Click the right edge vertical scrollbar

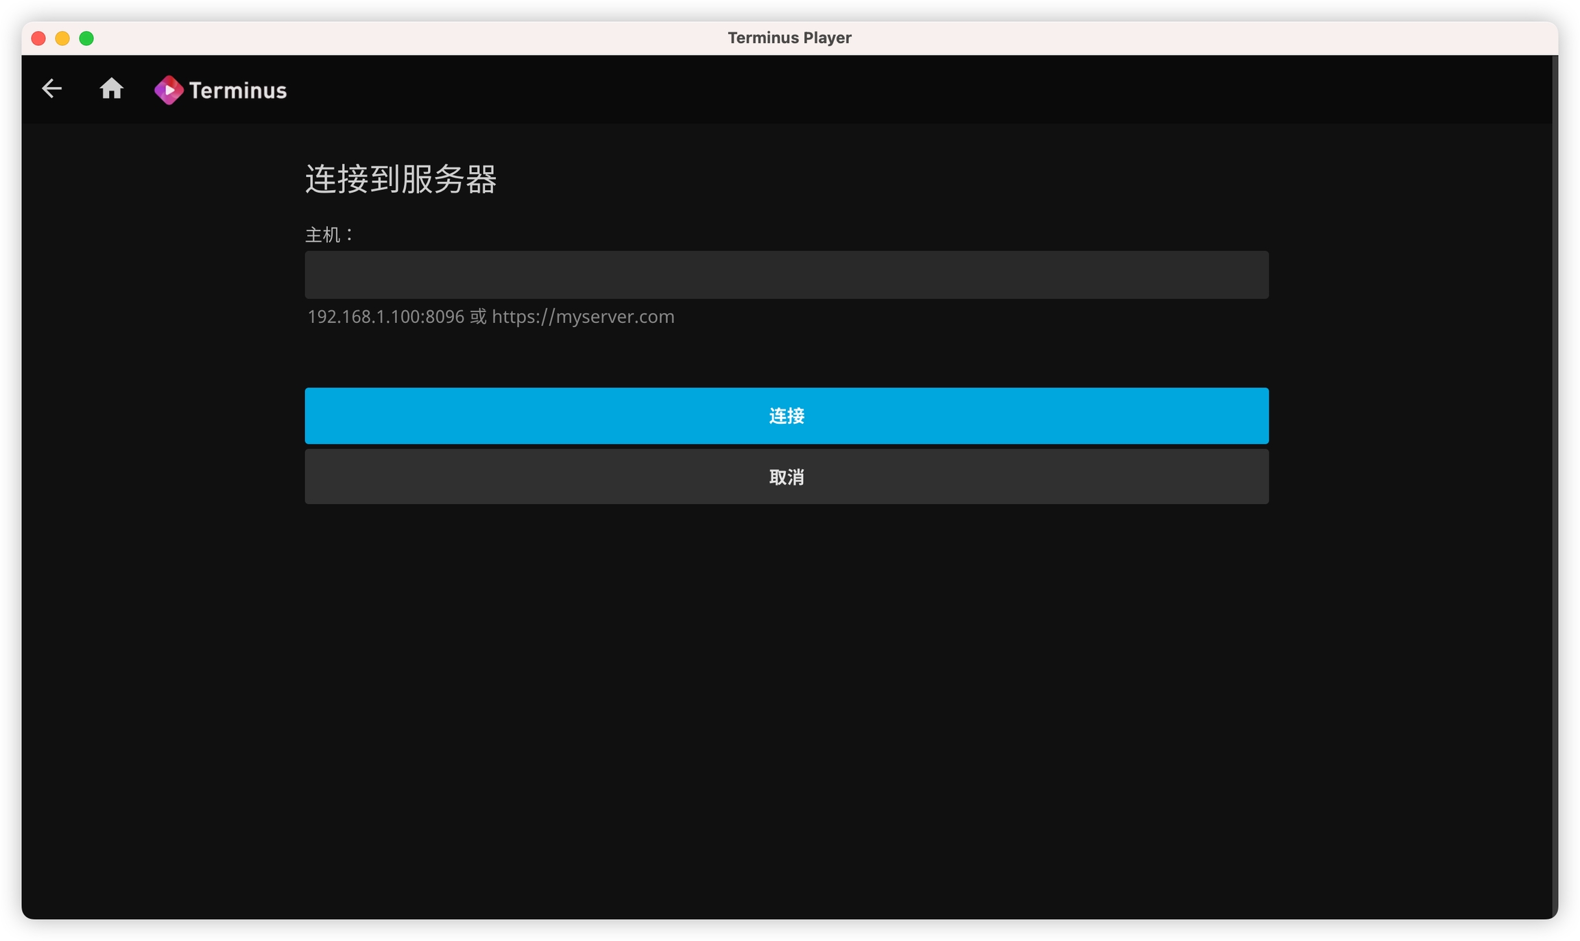tap(1555, 480)
